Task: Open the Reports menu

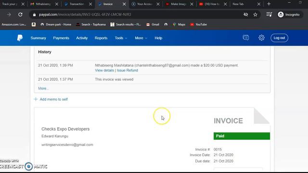Action: (x=101, y=38)
